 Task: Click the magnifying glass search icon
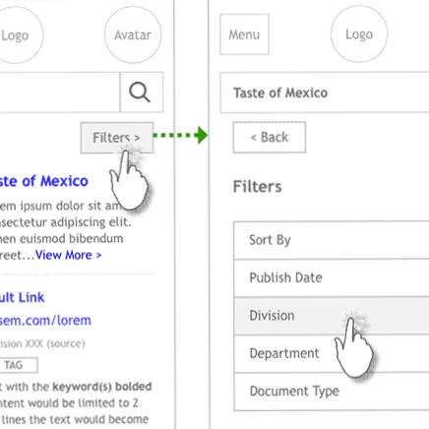142,92
